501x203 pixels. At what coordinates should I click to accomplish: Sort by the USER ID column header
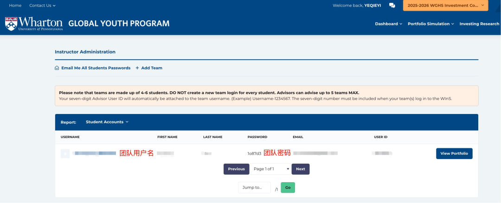[380, 137]
